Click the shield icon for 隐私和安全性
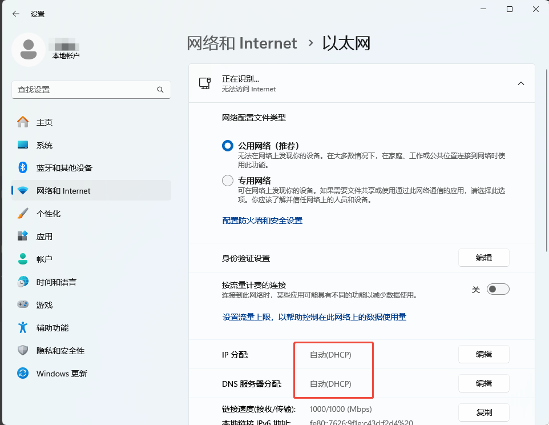 tap(23, 350)
